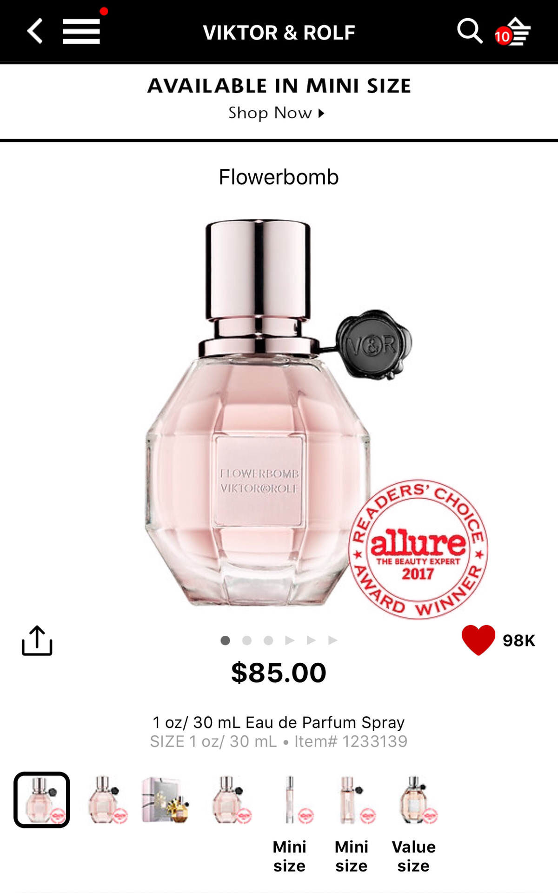Select the second bottle size thumbnail
The image size is (558, 893).
(108, 800)
